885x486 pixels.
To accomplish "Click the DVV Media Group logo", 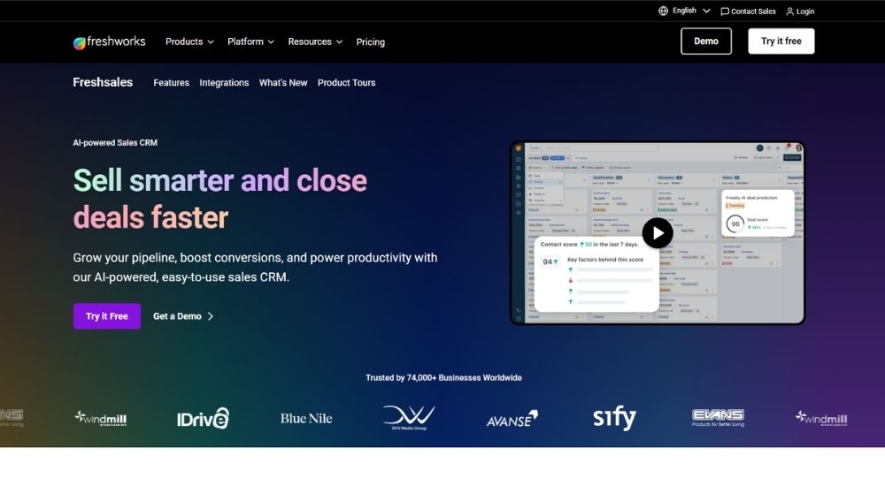I will 409,418.
